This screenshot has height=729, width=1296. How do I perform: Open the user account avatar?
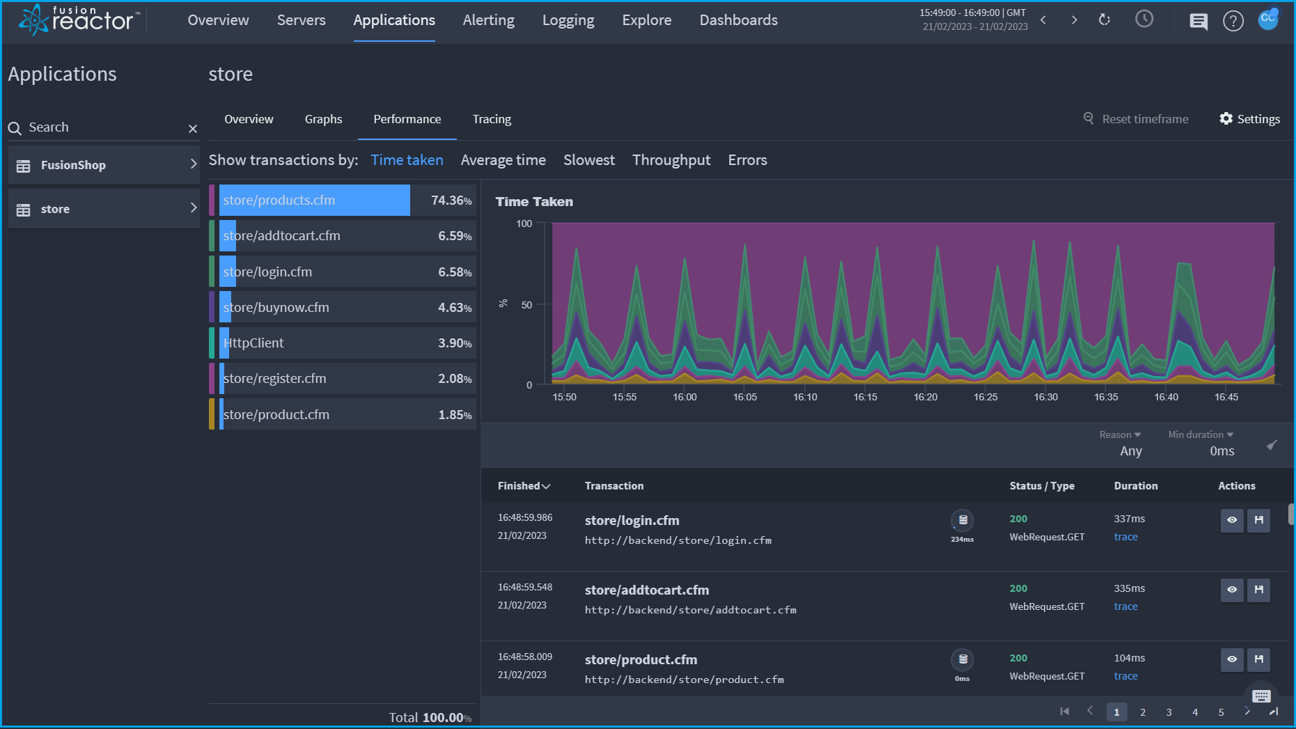coord(1268,19)
